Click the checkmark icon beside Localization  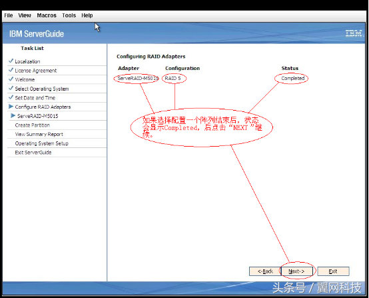pos(11,61)
